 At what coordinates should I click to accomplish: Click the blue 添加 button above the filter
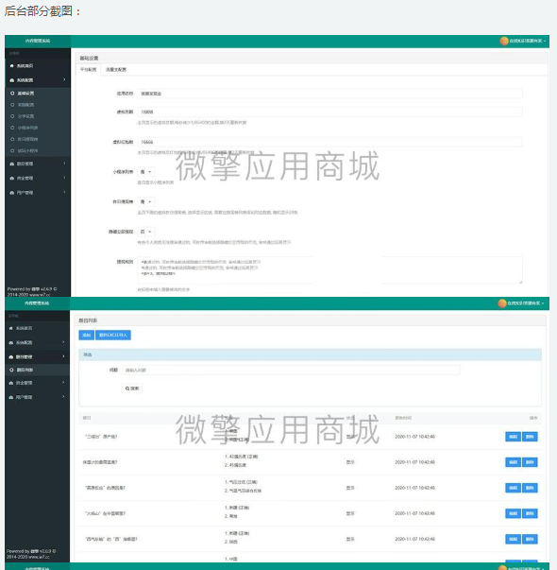(87, 335)
